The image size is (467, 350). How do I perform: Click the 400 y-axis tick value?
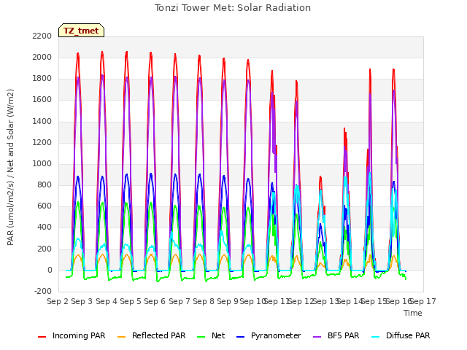click(x=45, y=227)
